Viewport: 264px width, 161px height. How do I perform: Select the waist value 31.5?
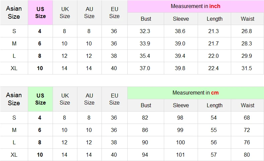coord(247,68)
